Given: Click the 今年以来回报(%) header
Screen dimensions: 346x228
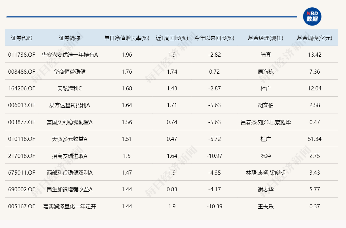Looking at the screenshot, I should click(214, 38).
